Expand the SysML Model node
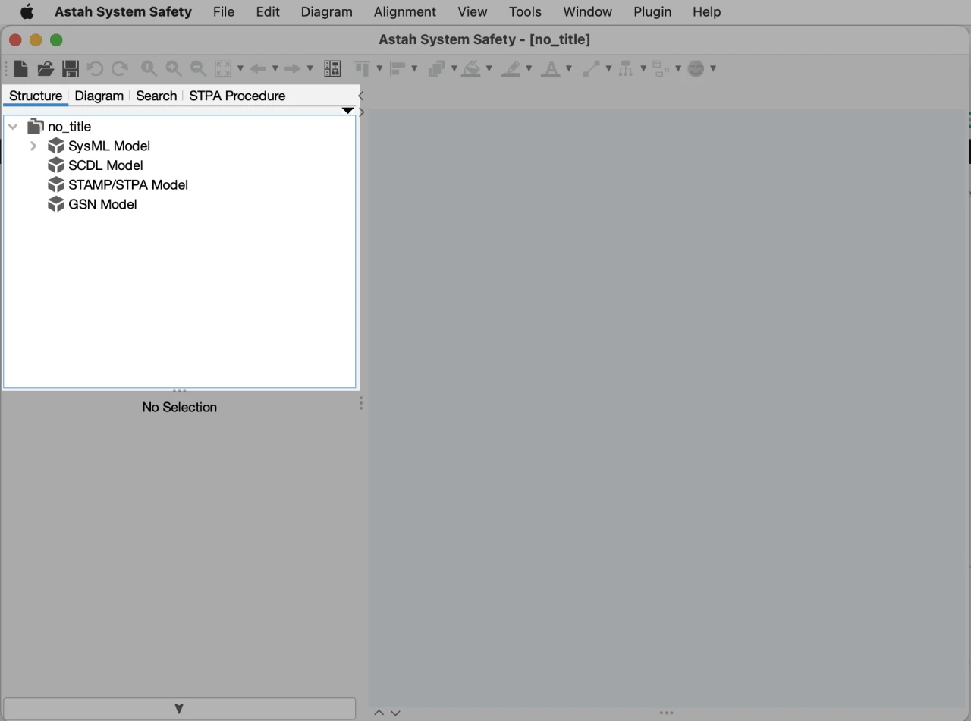Screen dimensions: 971x721 pos(33,146)
